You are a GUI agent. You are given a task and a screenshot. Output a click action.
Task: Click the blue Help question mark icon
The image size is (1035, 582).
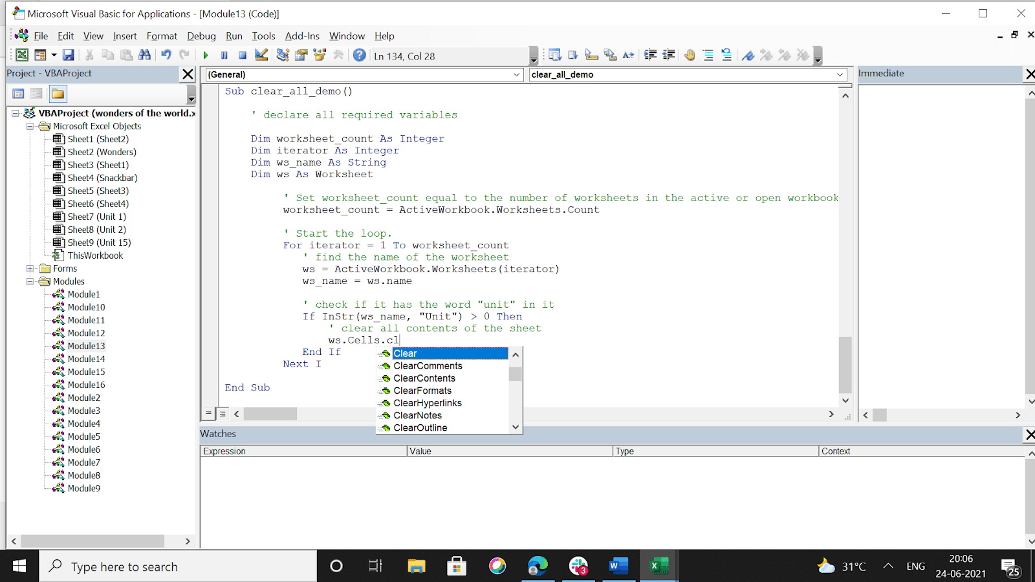(360, 56)
